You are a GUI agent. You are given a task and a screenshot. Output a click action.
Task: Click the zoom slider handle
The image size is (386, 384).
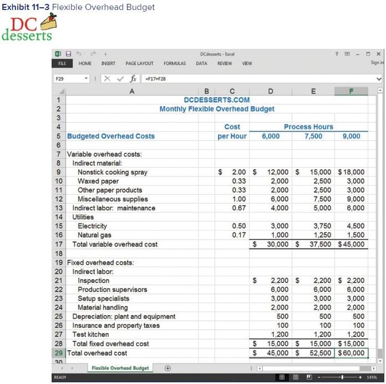point(342,377)
